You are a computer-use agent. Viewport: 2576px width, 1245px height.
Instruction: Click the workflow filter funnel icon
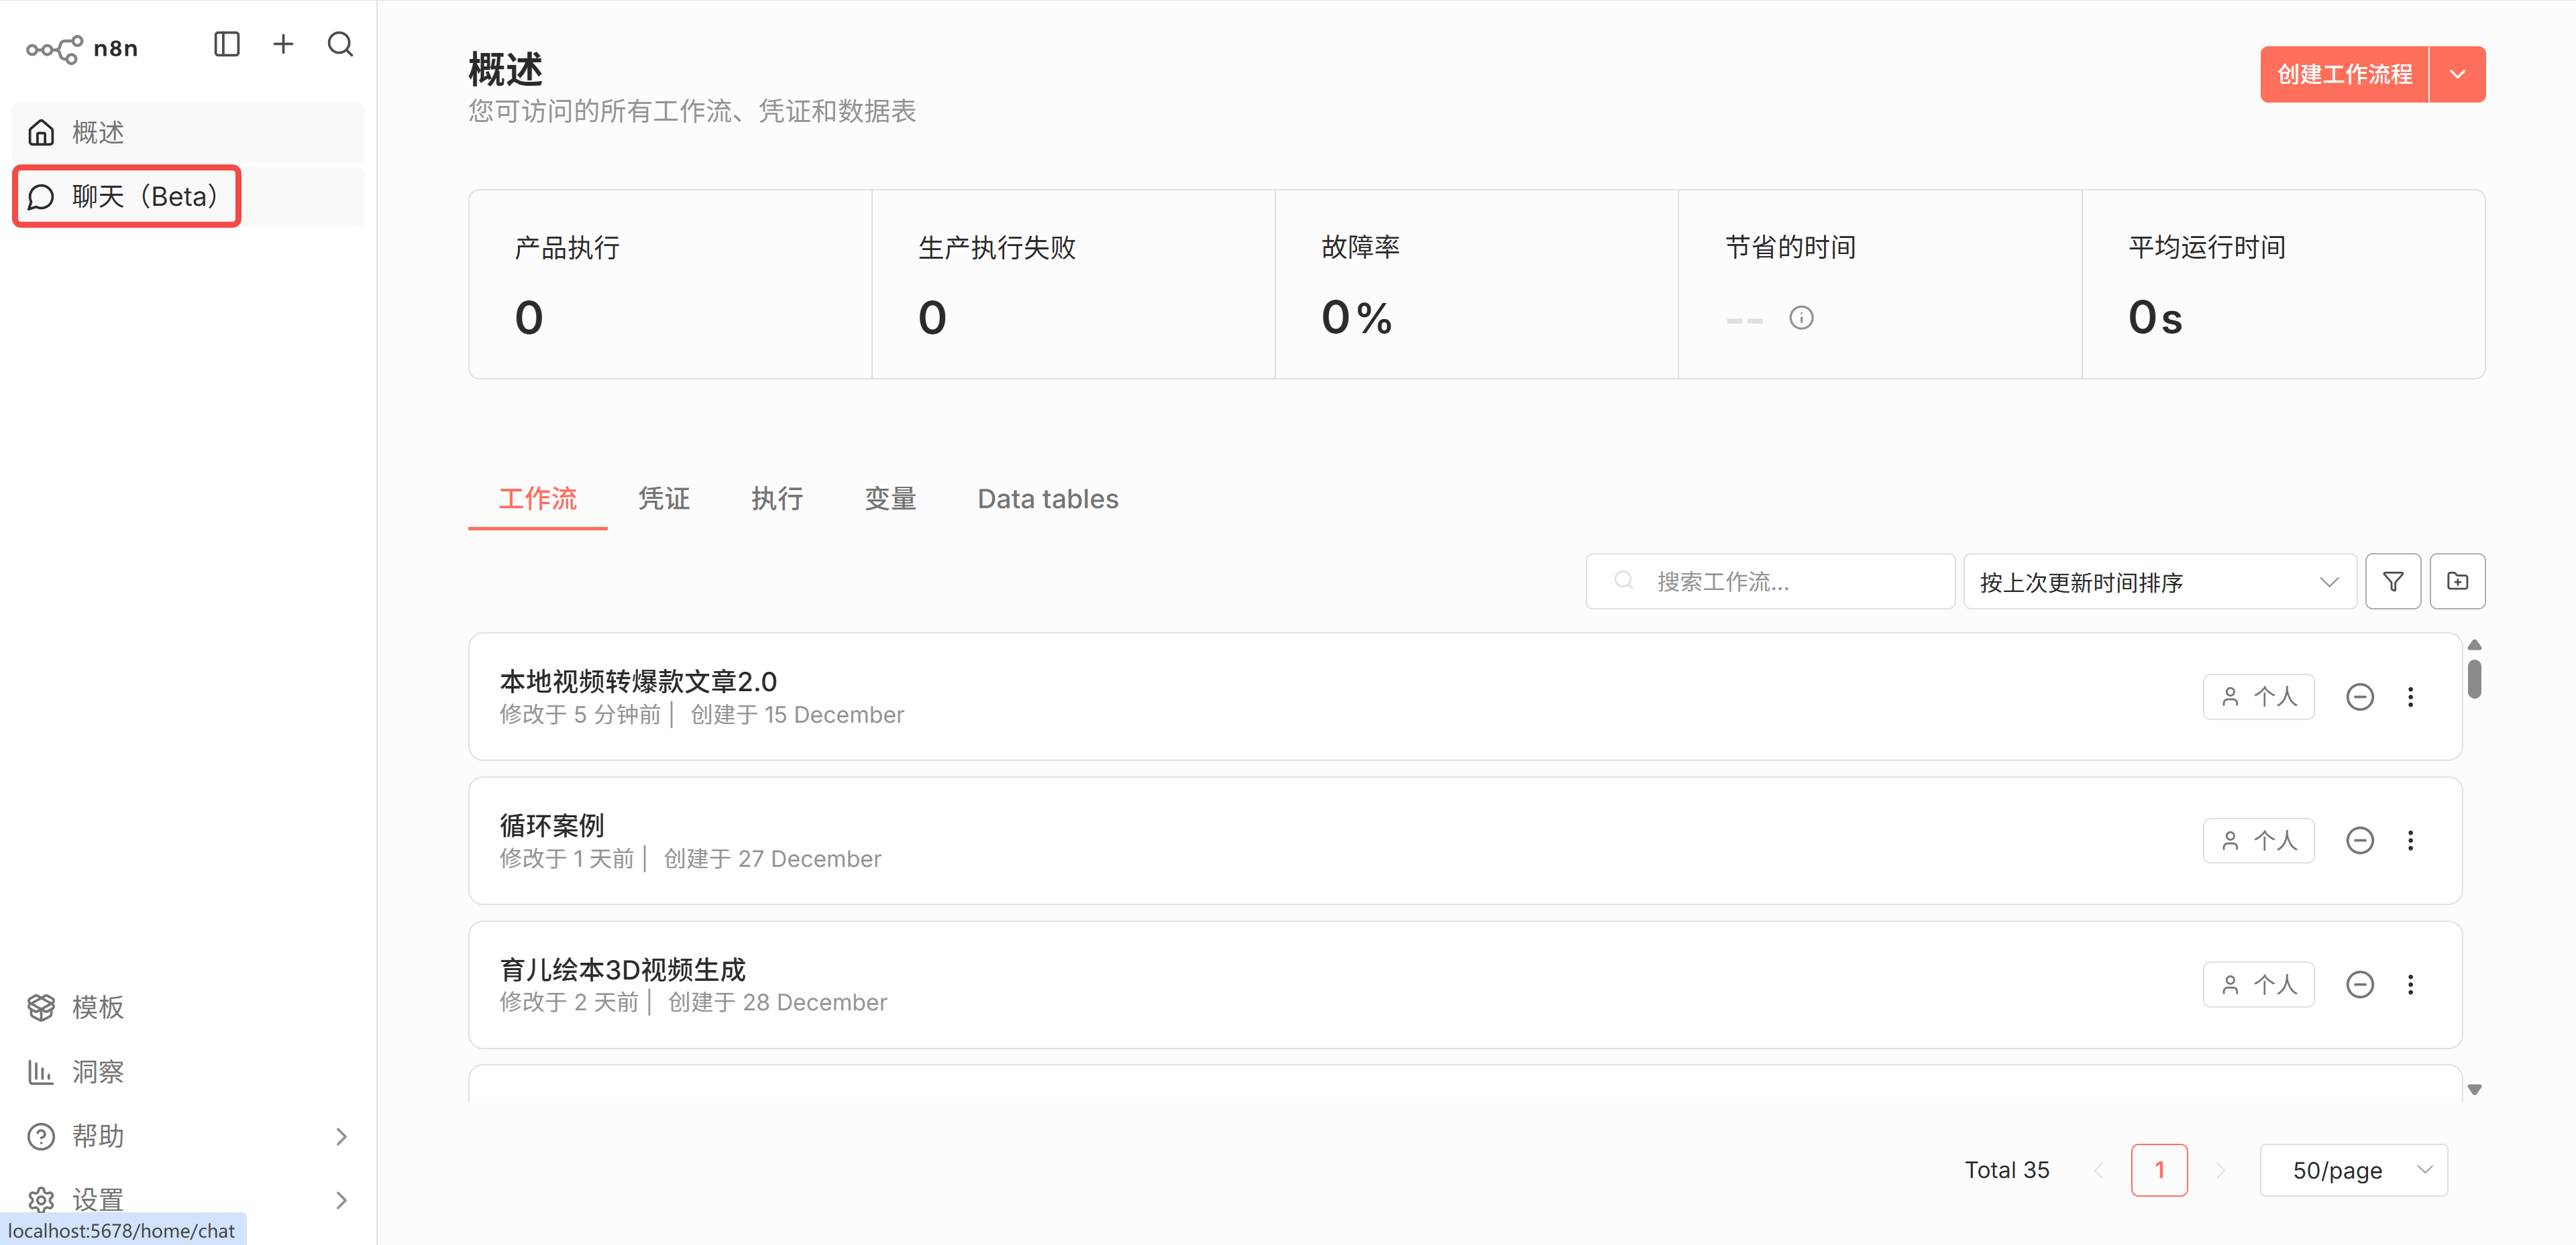pyautogui.click(x=2392, y=581)
